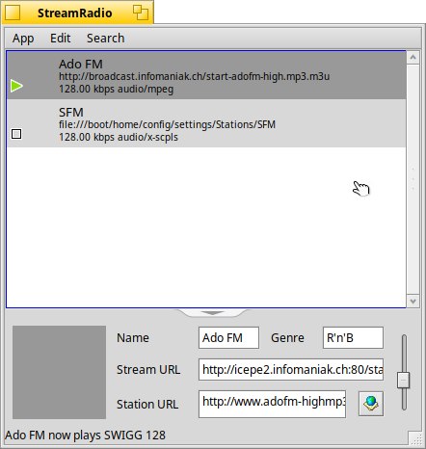
Task: Select the Ado FM station name
Action: 81,64
